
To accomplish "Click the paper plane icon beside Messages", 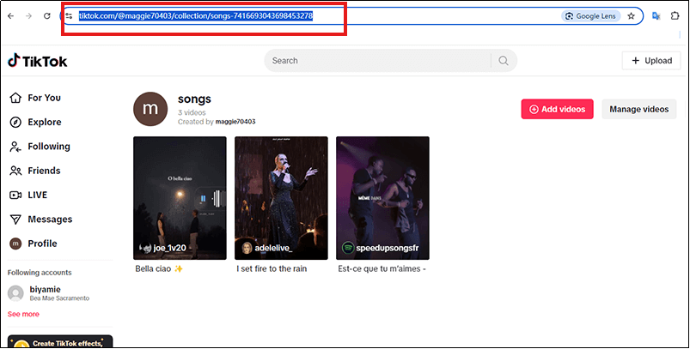I will pyautogui.click(x=15, y=220).
